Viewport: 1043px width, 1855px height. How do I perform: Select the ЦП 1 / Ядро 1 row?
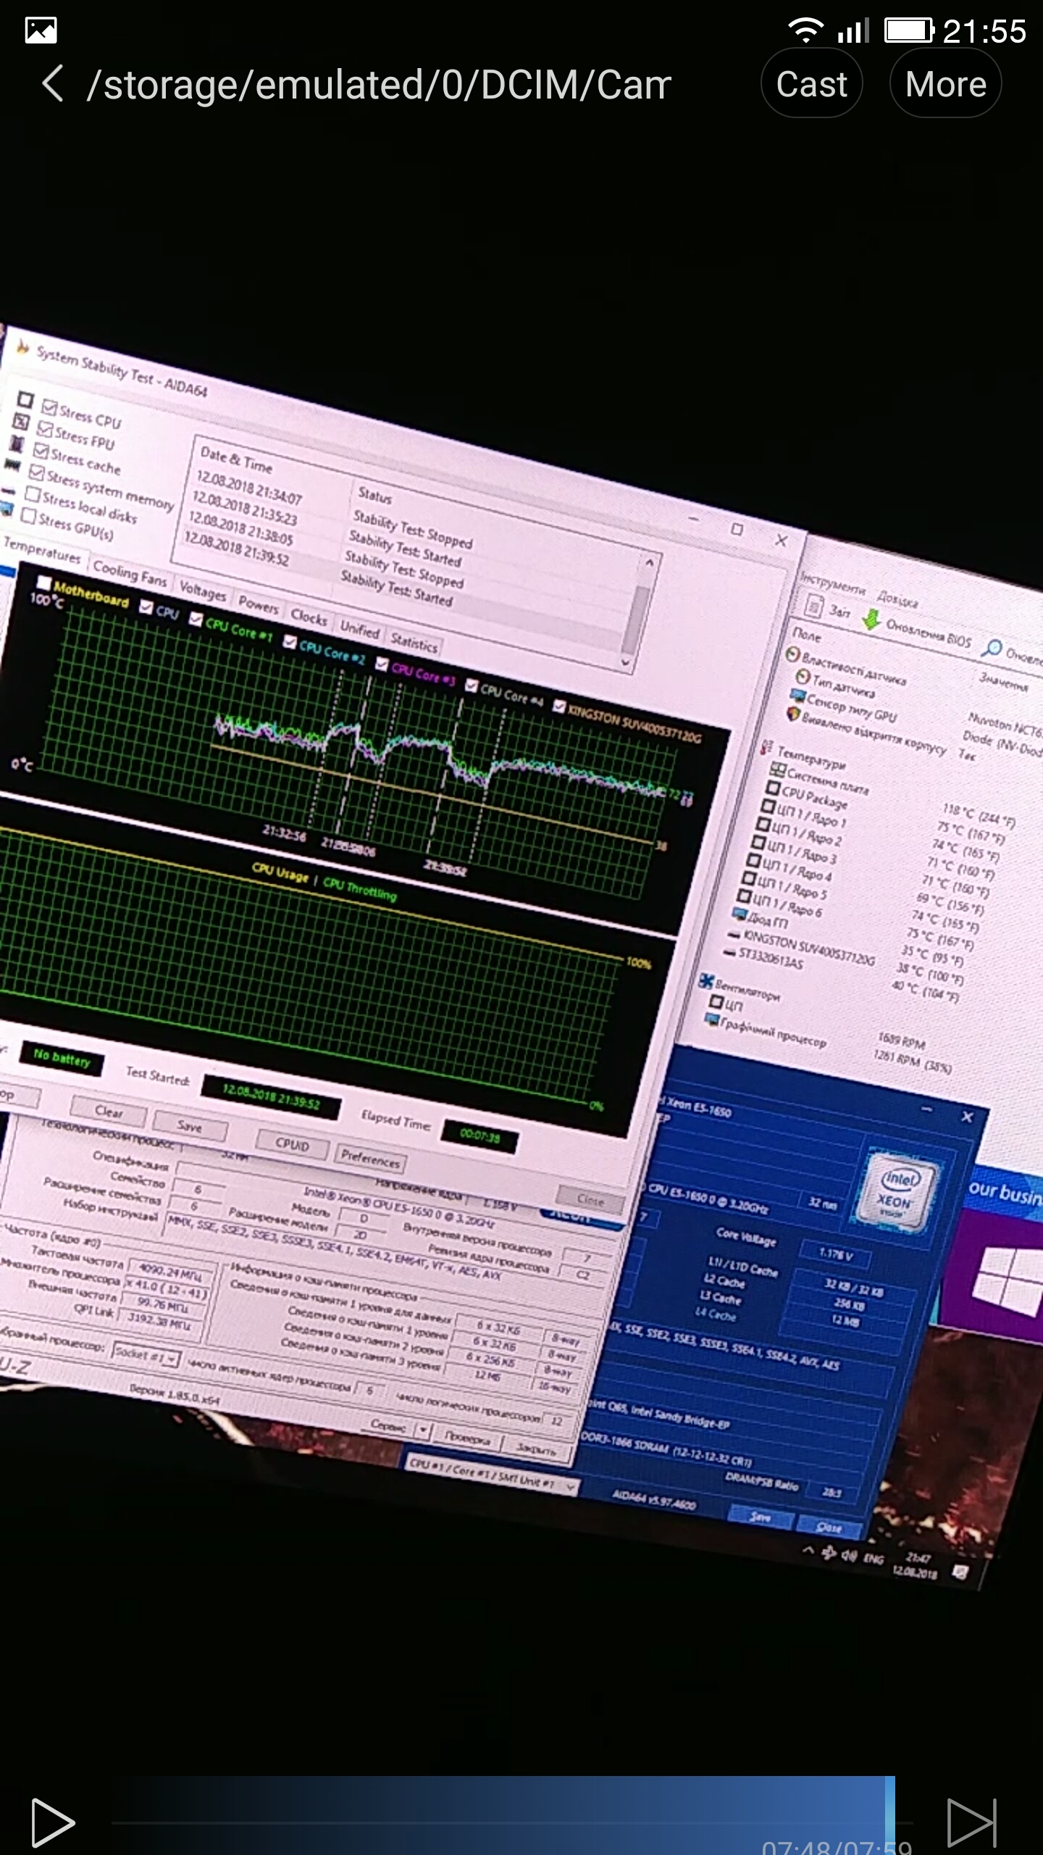click(x=803, y=814)
